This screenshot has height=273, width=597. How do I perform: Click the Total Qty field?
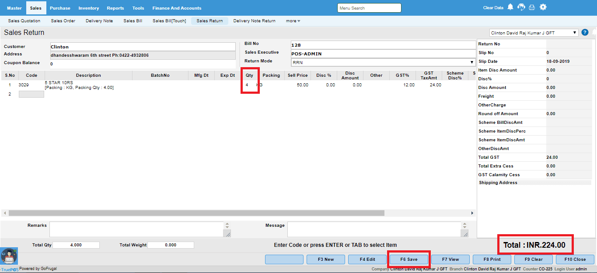point(76,245)
